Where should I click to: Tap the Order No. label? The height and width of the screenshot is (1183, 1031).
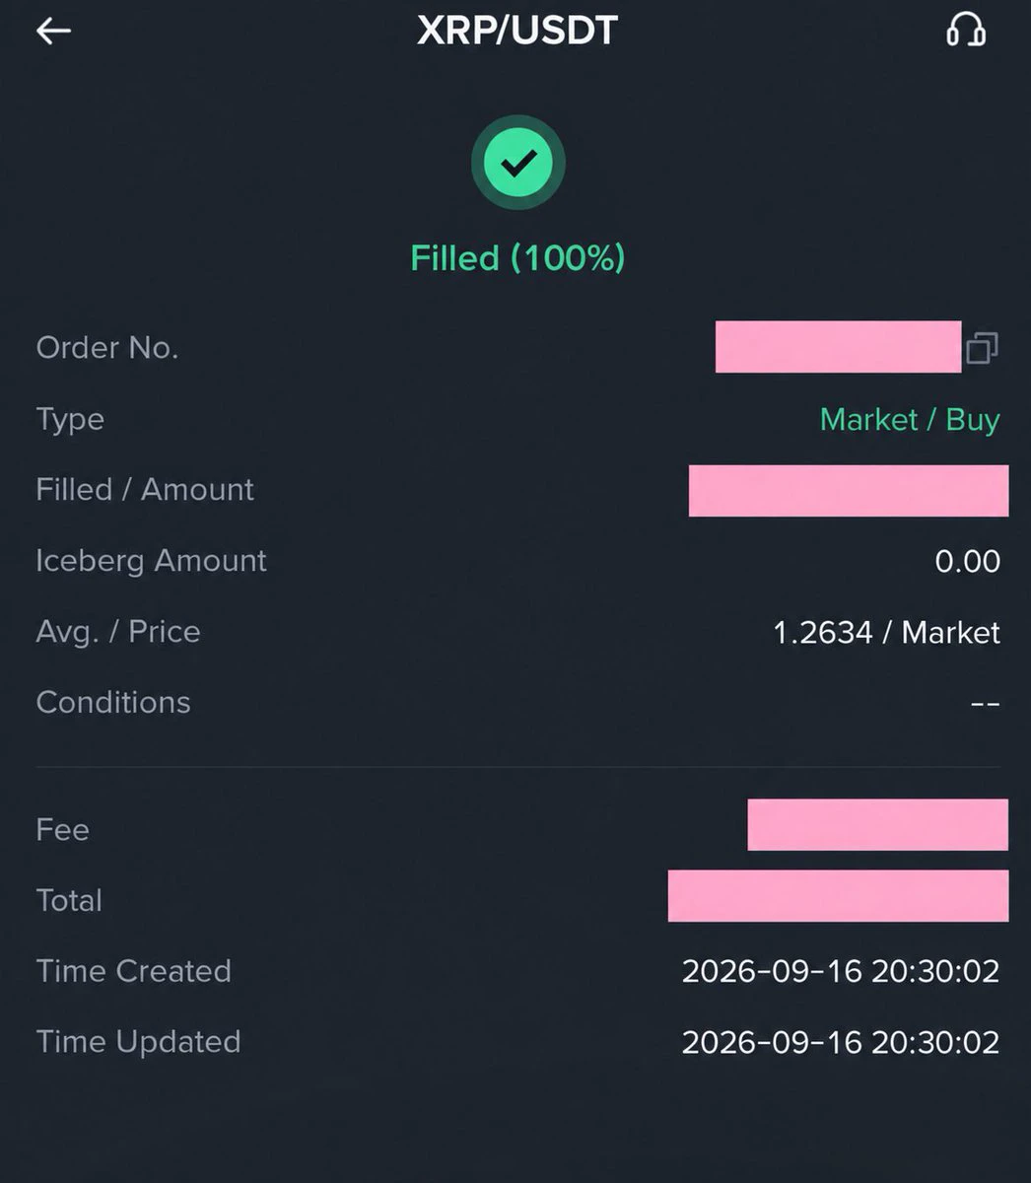pos(107,348)
